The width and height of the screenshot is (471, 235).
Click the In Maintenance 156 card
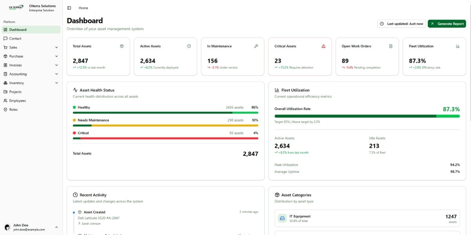click(x=233, y=56)
